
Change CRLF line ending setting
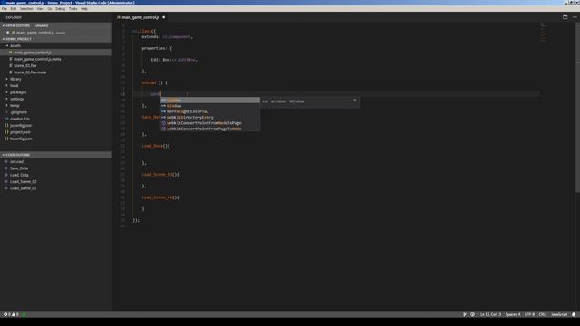pos(543,314)
